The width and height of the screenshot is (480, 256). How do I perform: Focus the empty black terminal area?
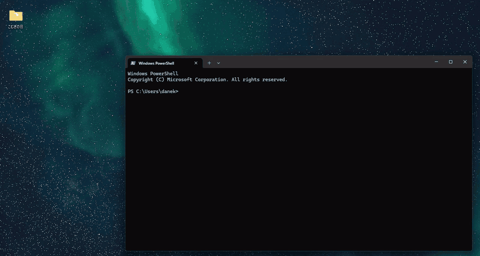pos(298,171)
